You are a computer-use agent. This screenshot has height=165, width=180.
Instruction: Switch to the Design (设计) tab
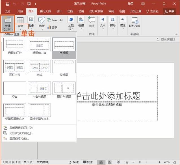pyautogui.click(x=59, y=11)
